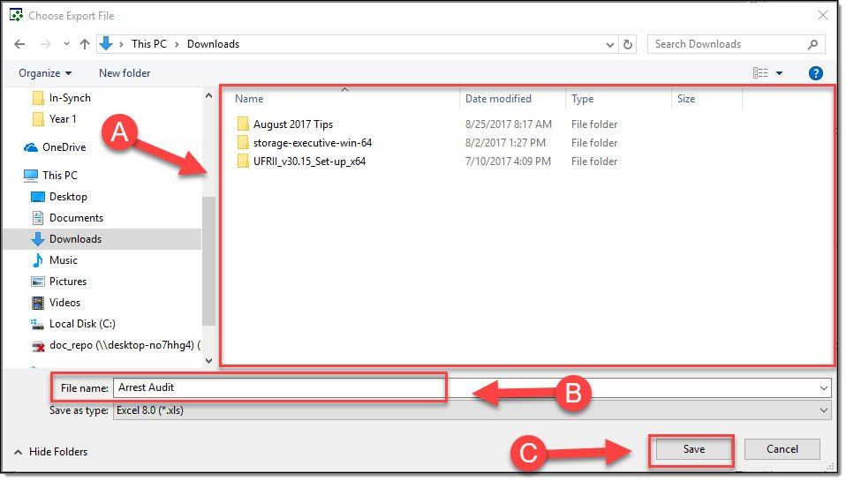Click the Up one level arrow

85,44
